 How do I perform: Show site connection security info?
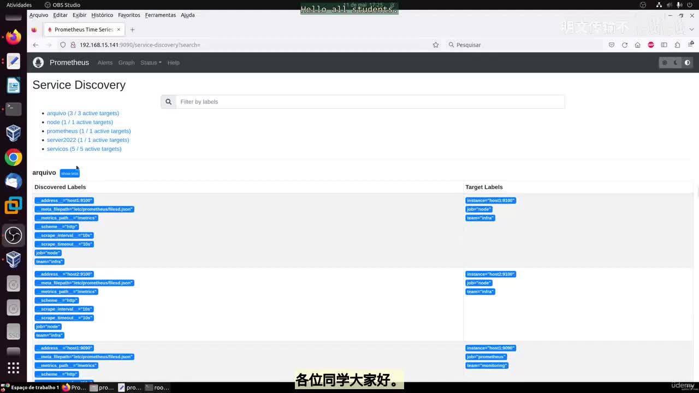coord(73,45)
